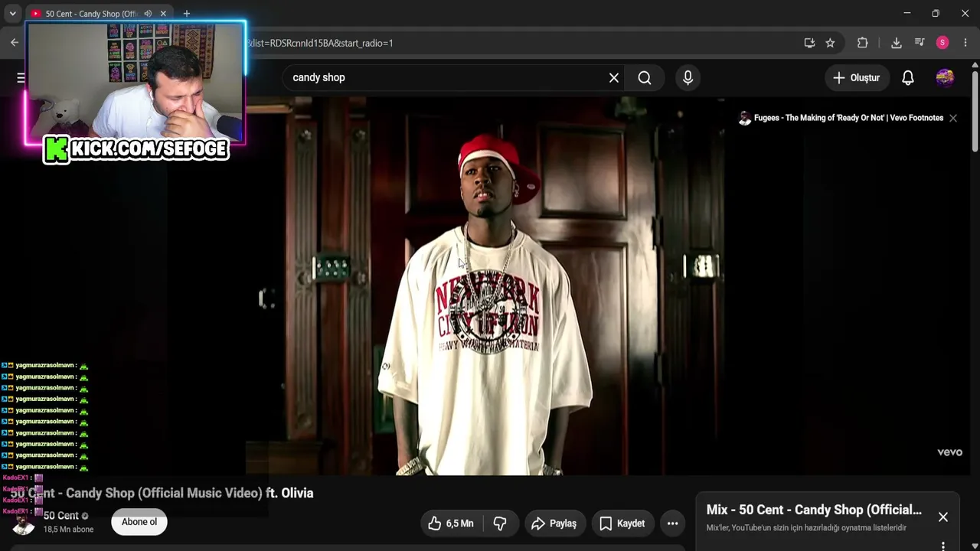Dismiss the Fugees video card

point(953,118)
